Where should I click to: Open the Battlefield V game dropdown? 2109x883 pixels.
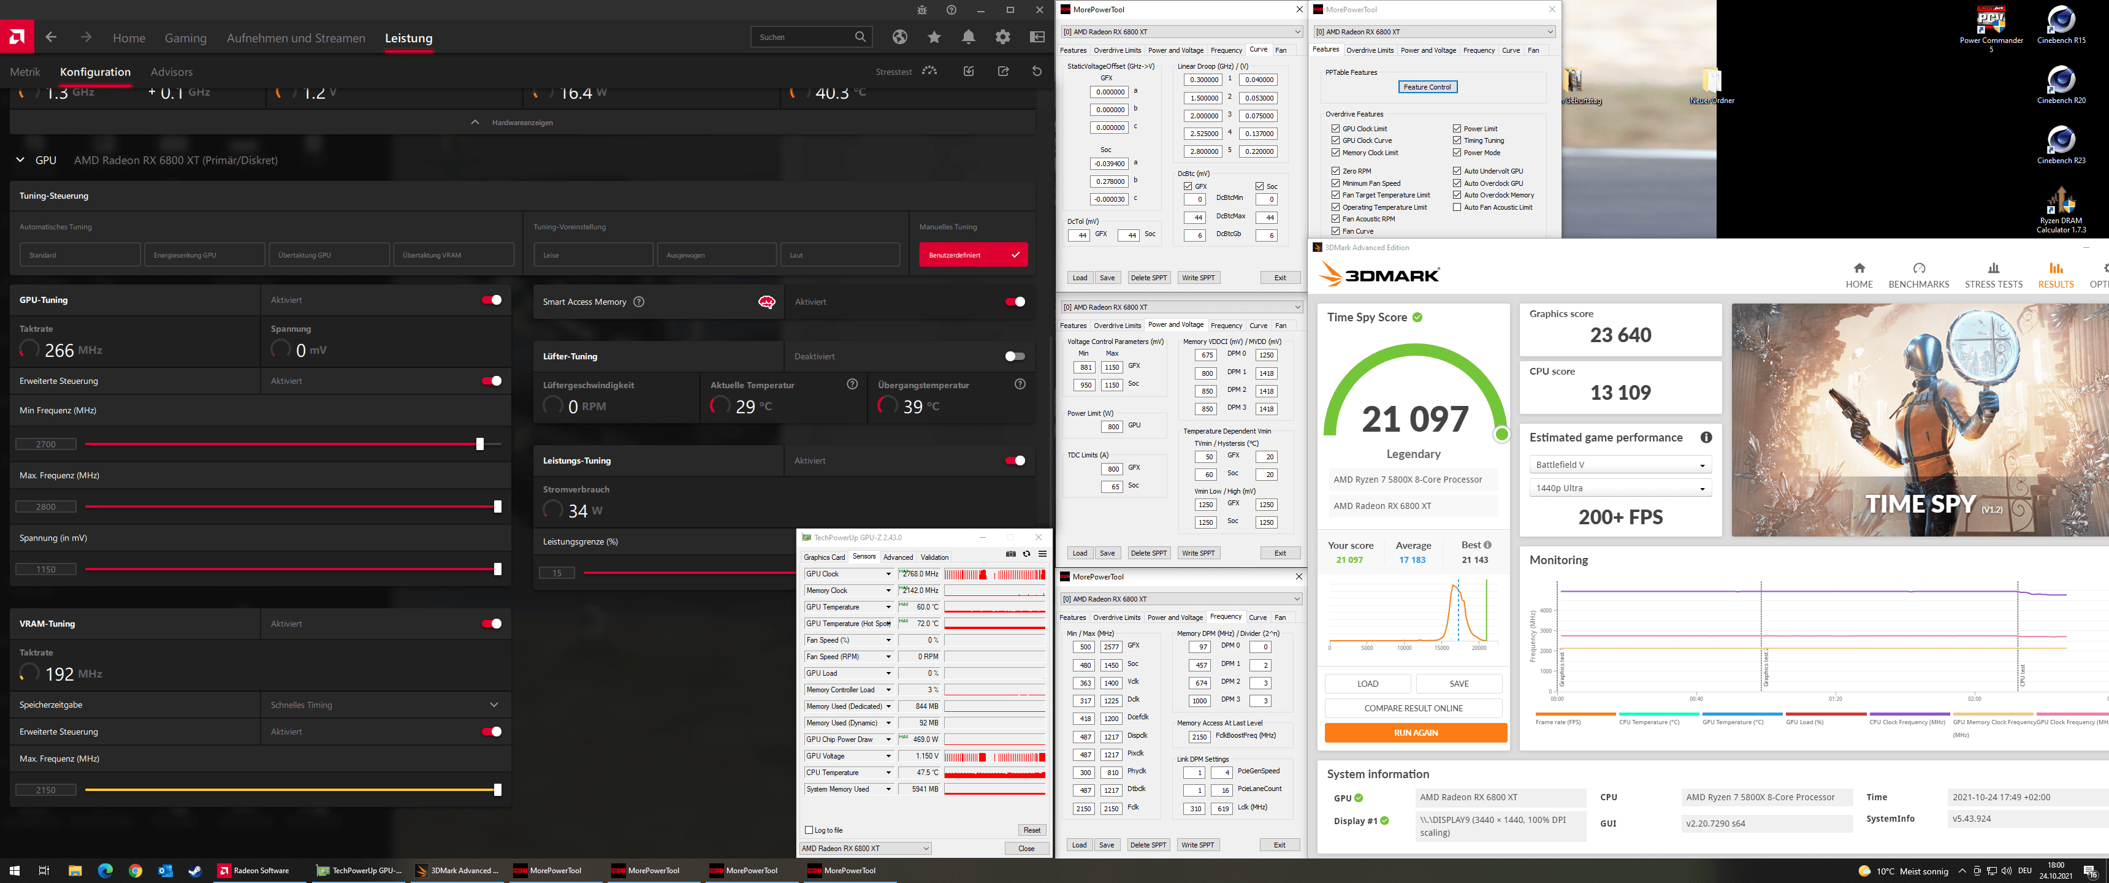[x=1620, y=464]
